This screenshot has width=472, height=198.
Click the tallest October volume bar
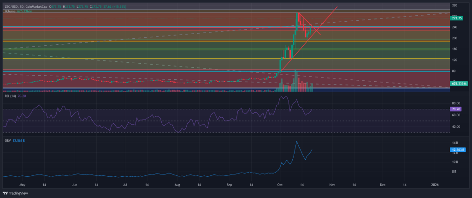click(296, 79)
